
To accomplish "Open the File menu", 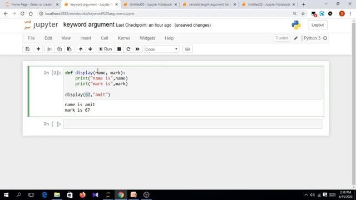I will [x=31, y=38].
